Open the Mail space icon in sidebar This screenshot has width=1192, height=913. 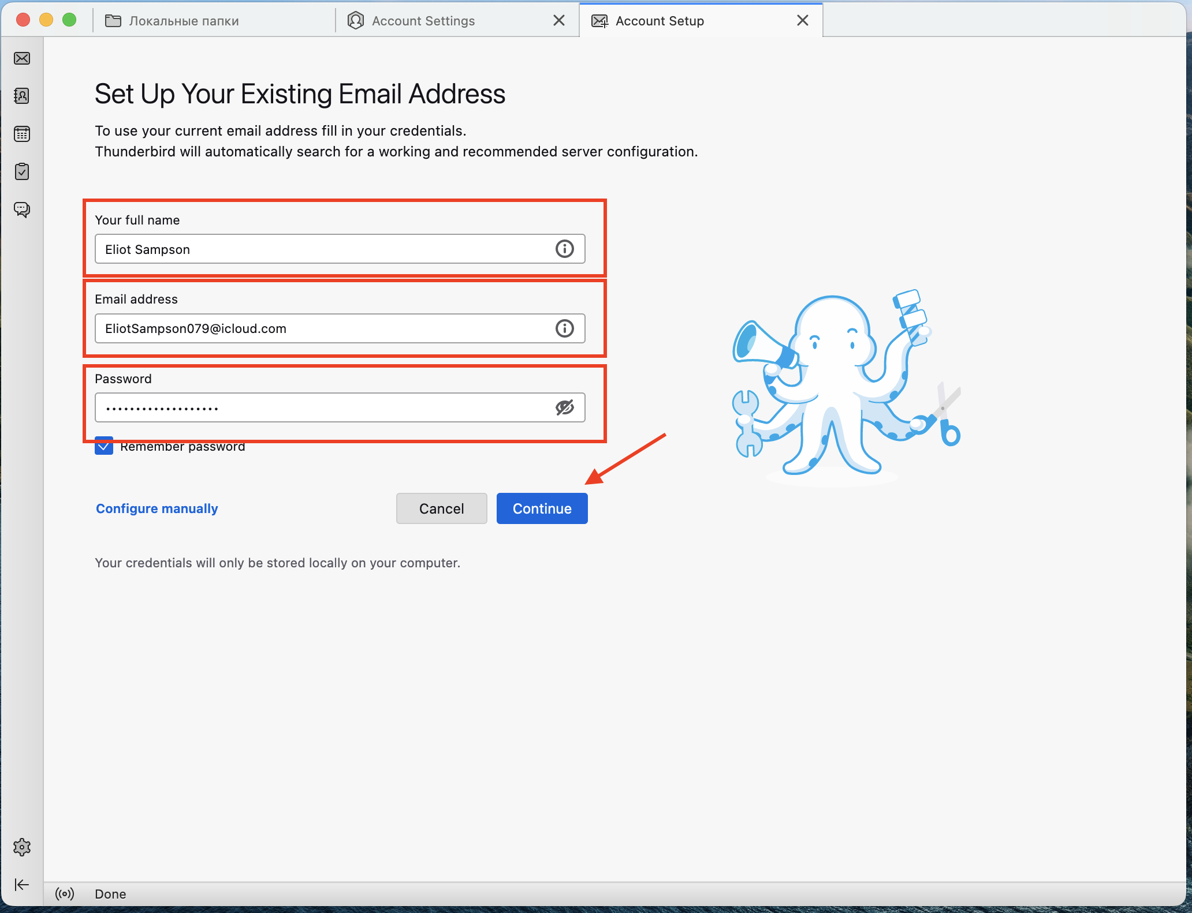(22, 58)
